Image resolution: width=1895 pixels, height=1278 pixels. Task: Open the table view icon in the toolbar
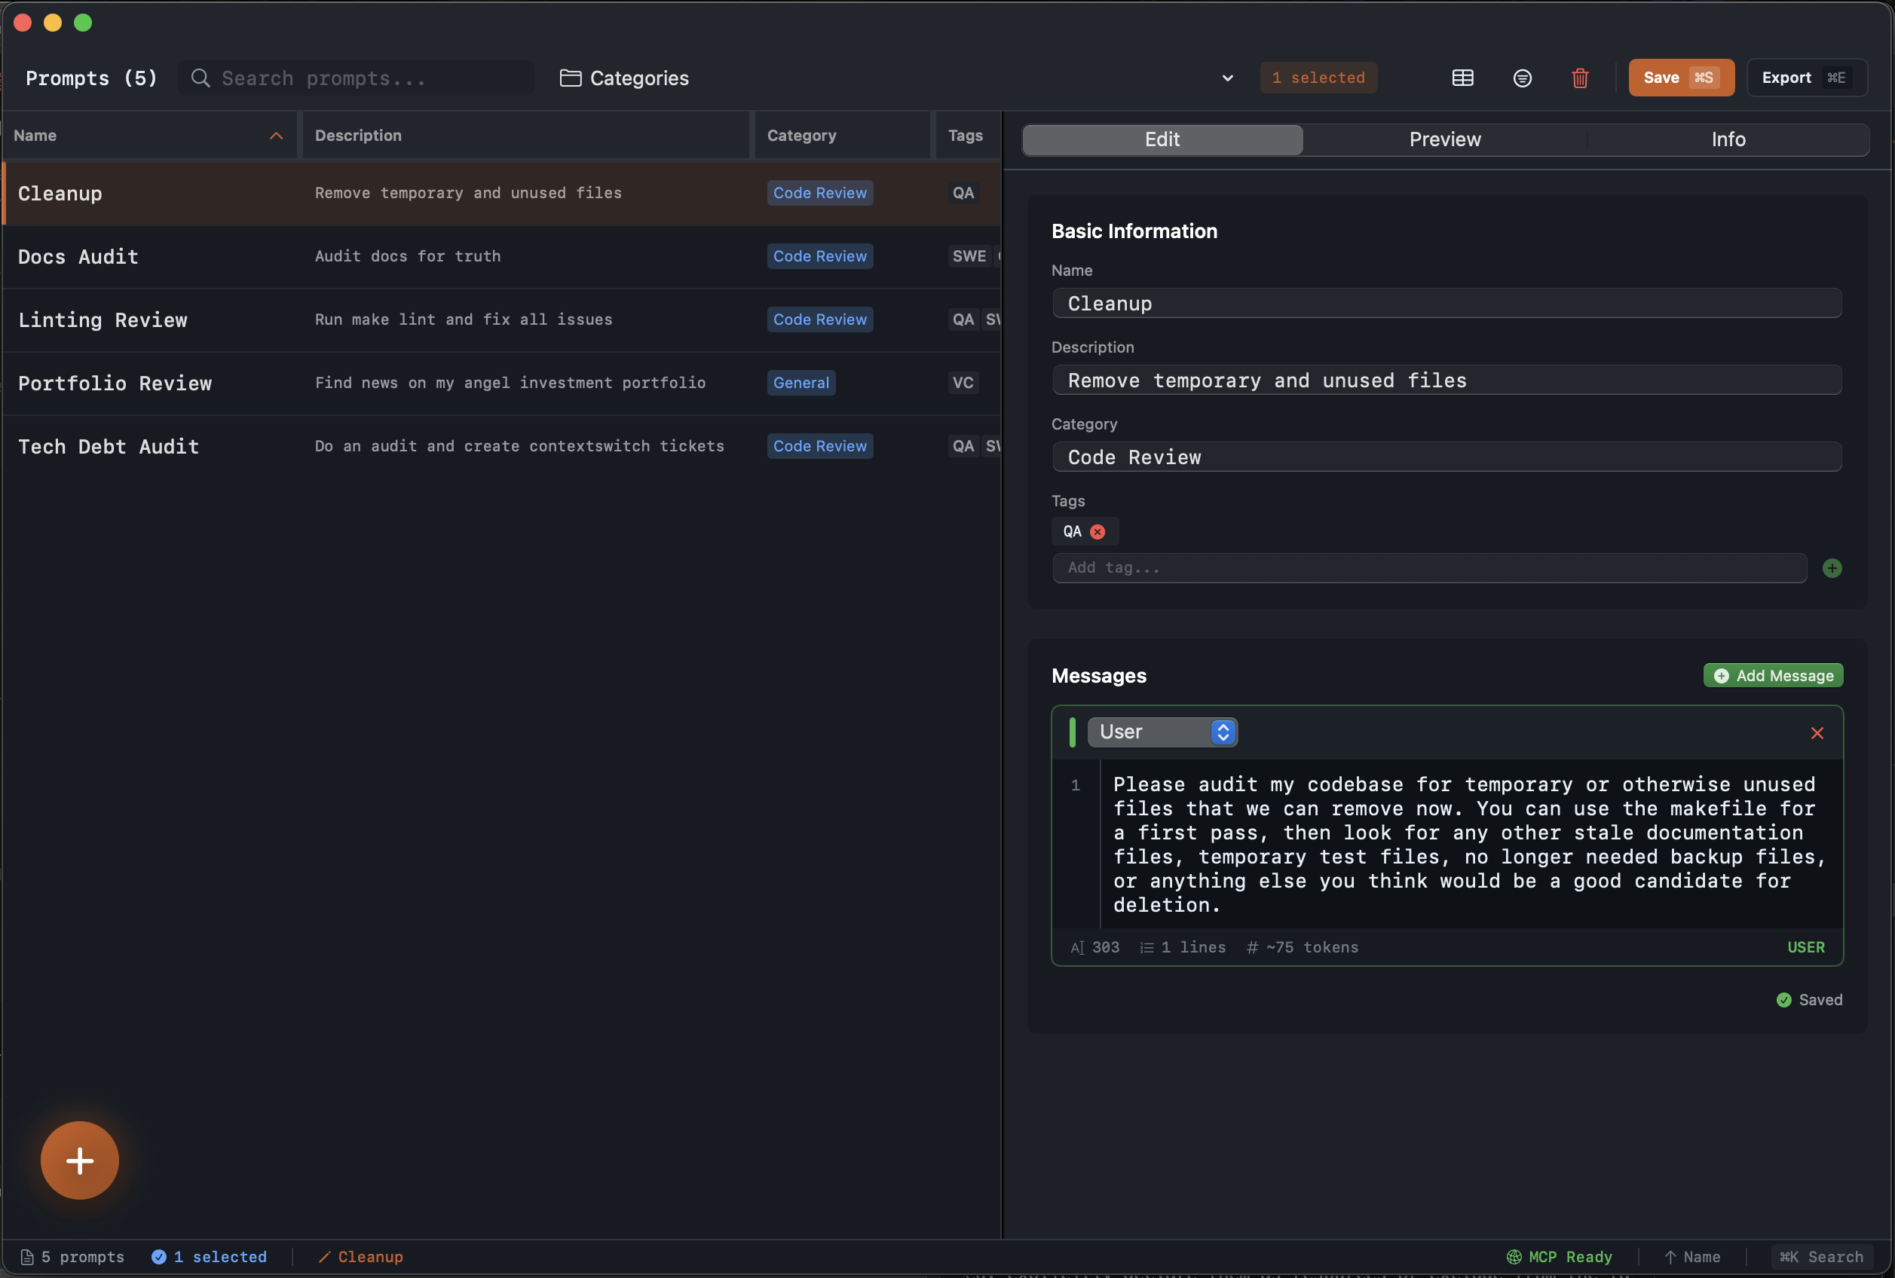coord(1462,78)
